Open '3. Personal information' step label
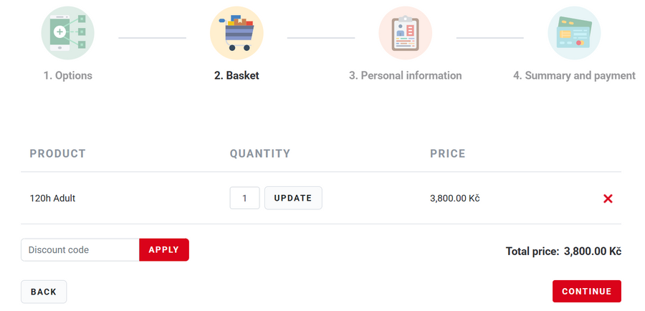The height and width of the screenshot is (311, 645). (x=405, y=75)
